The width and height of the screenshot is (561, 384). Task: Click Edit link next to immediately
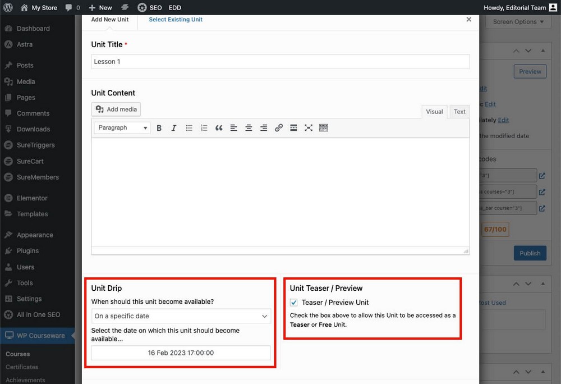(503, 120)
